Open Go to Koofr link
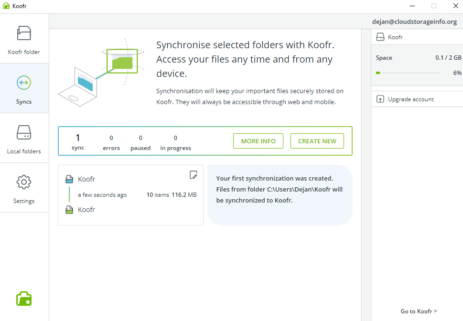Viewport: 463px width, 321px height. pyautogui.click(x=419, y=311)
